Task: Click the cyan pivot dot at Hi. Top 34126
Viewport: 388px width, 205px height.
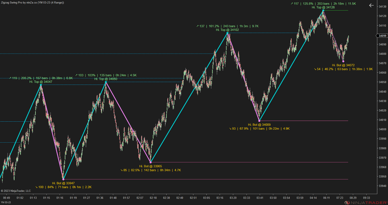Action: point(323,10)
